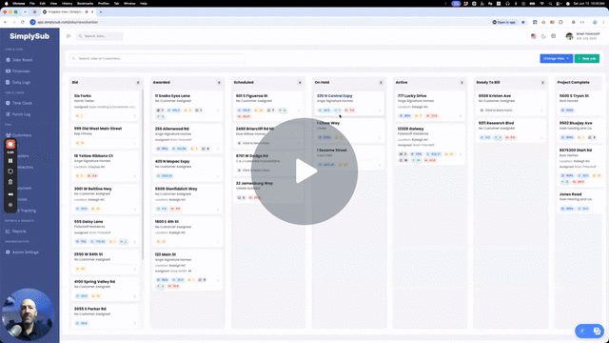The height and width of the screenshot is (343, 609).
Task: Open the 11 Snake Eyes Lane card
Action: [x=187, y=106]
